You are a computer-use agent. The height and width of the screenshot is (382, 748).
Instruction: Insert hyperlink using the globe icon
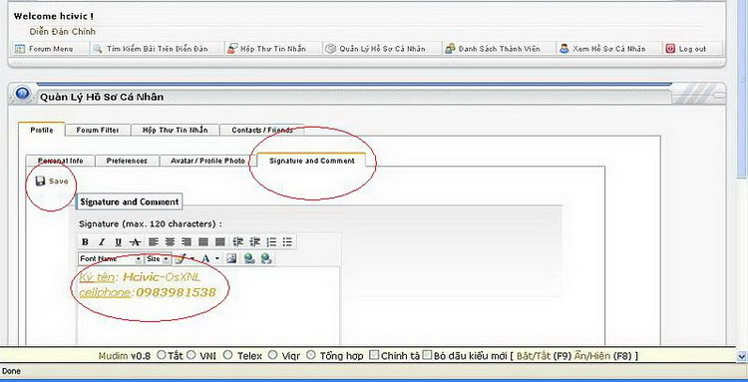[x=249, y=258]
